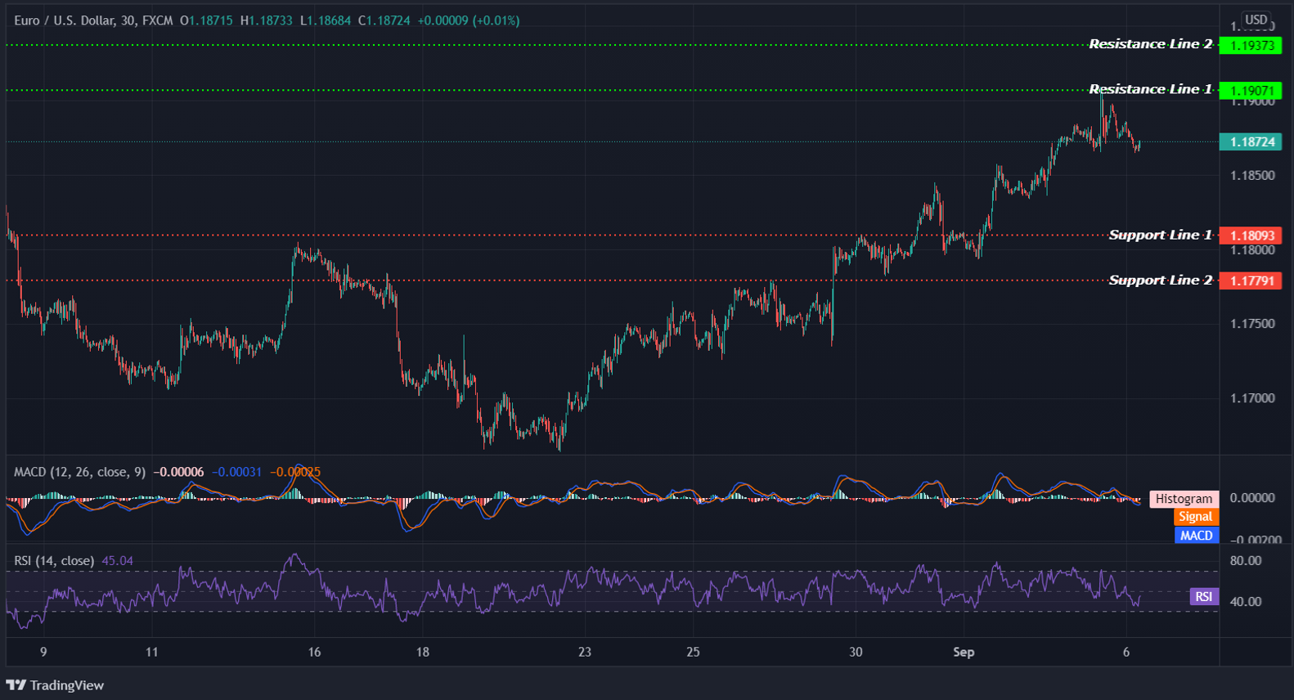Click the 1.18093 support price tag
1294x700 pixels.
pos(1251,236)
